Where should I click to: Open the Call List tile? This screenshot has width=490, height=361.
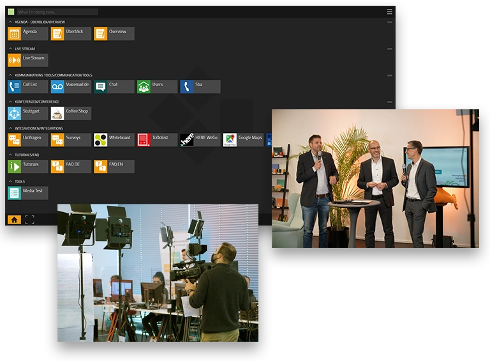[x=28, y=87]
